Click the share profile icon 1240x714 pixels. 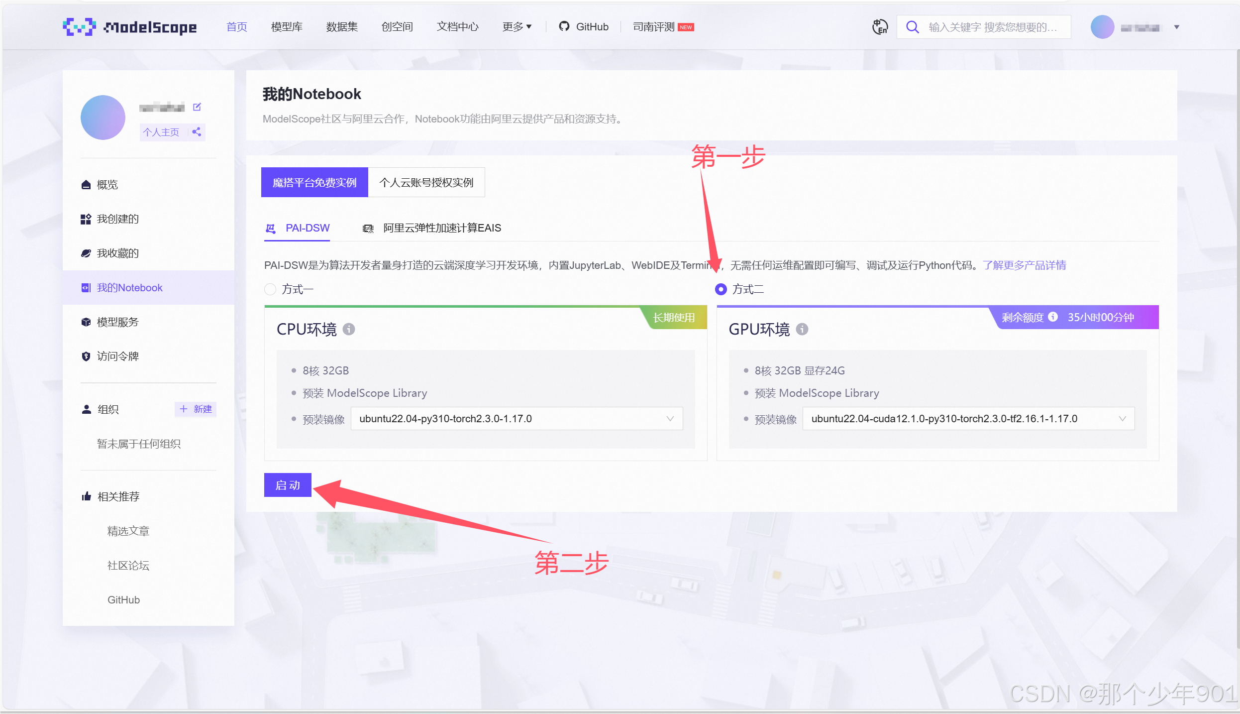coord(197,132)
